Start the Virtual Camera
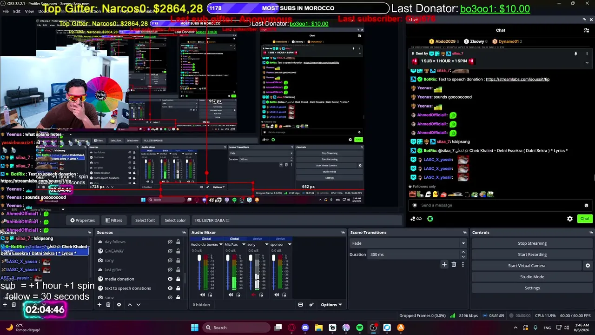This screenshot has width=595, height=335. click(526, 266)
